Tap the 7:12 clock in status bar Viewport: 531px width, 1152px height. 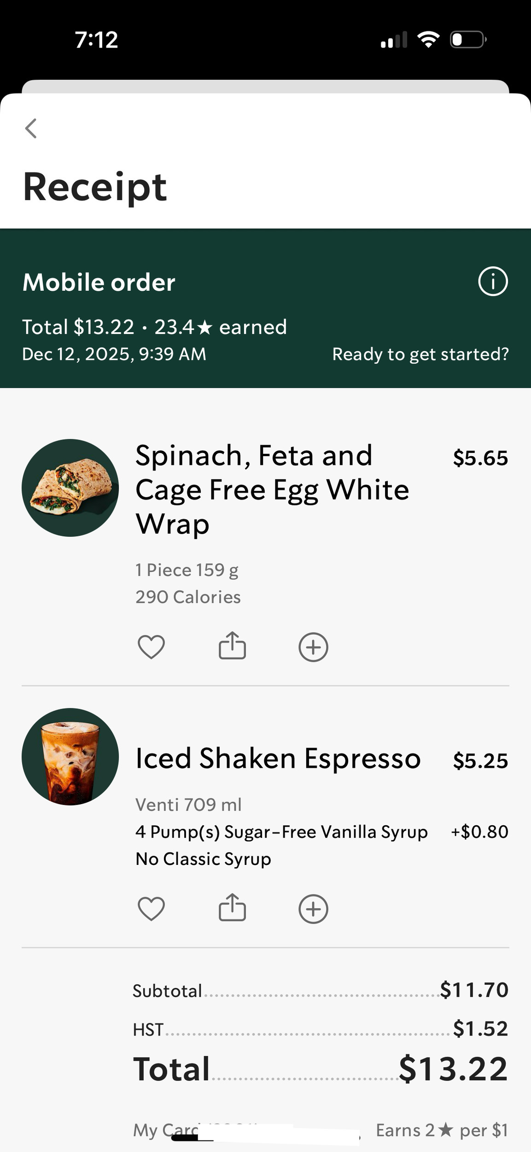[x=96, y=40]
